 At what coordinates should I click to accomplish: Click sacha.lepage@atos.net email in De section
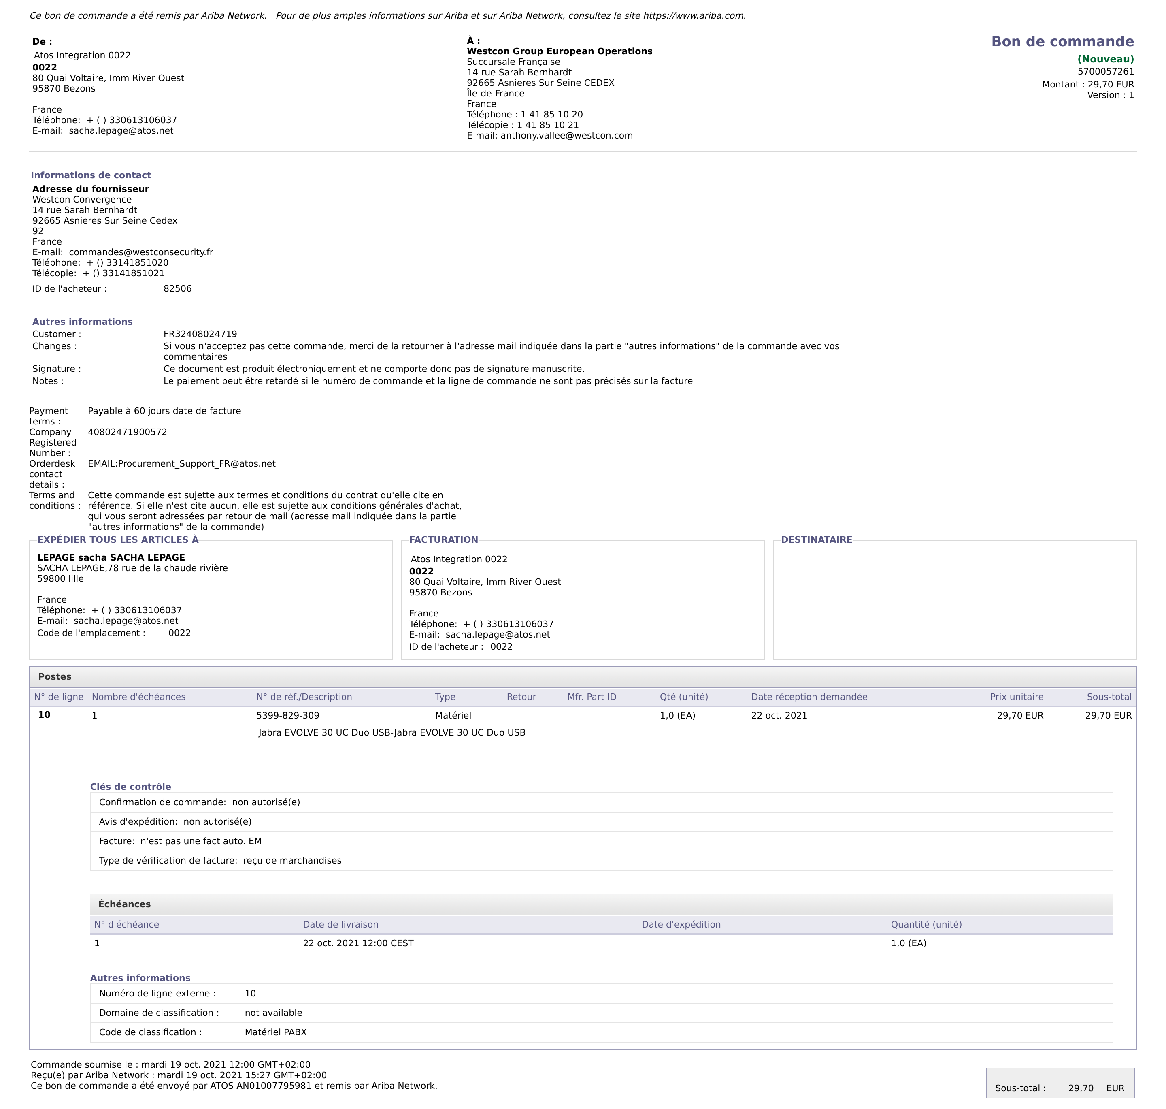coord(121,131)
